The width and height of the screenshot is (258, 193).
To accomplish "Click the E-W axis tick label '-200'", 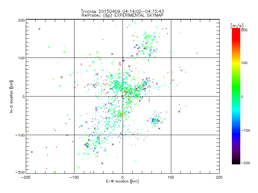I will [26, 177].
